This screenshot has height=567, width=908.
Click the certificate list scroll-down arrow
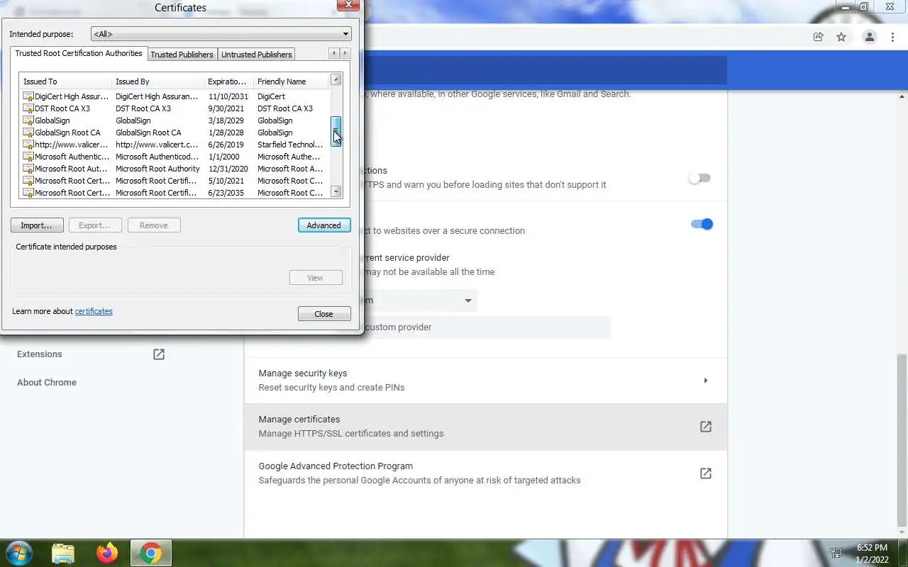336,192
